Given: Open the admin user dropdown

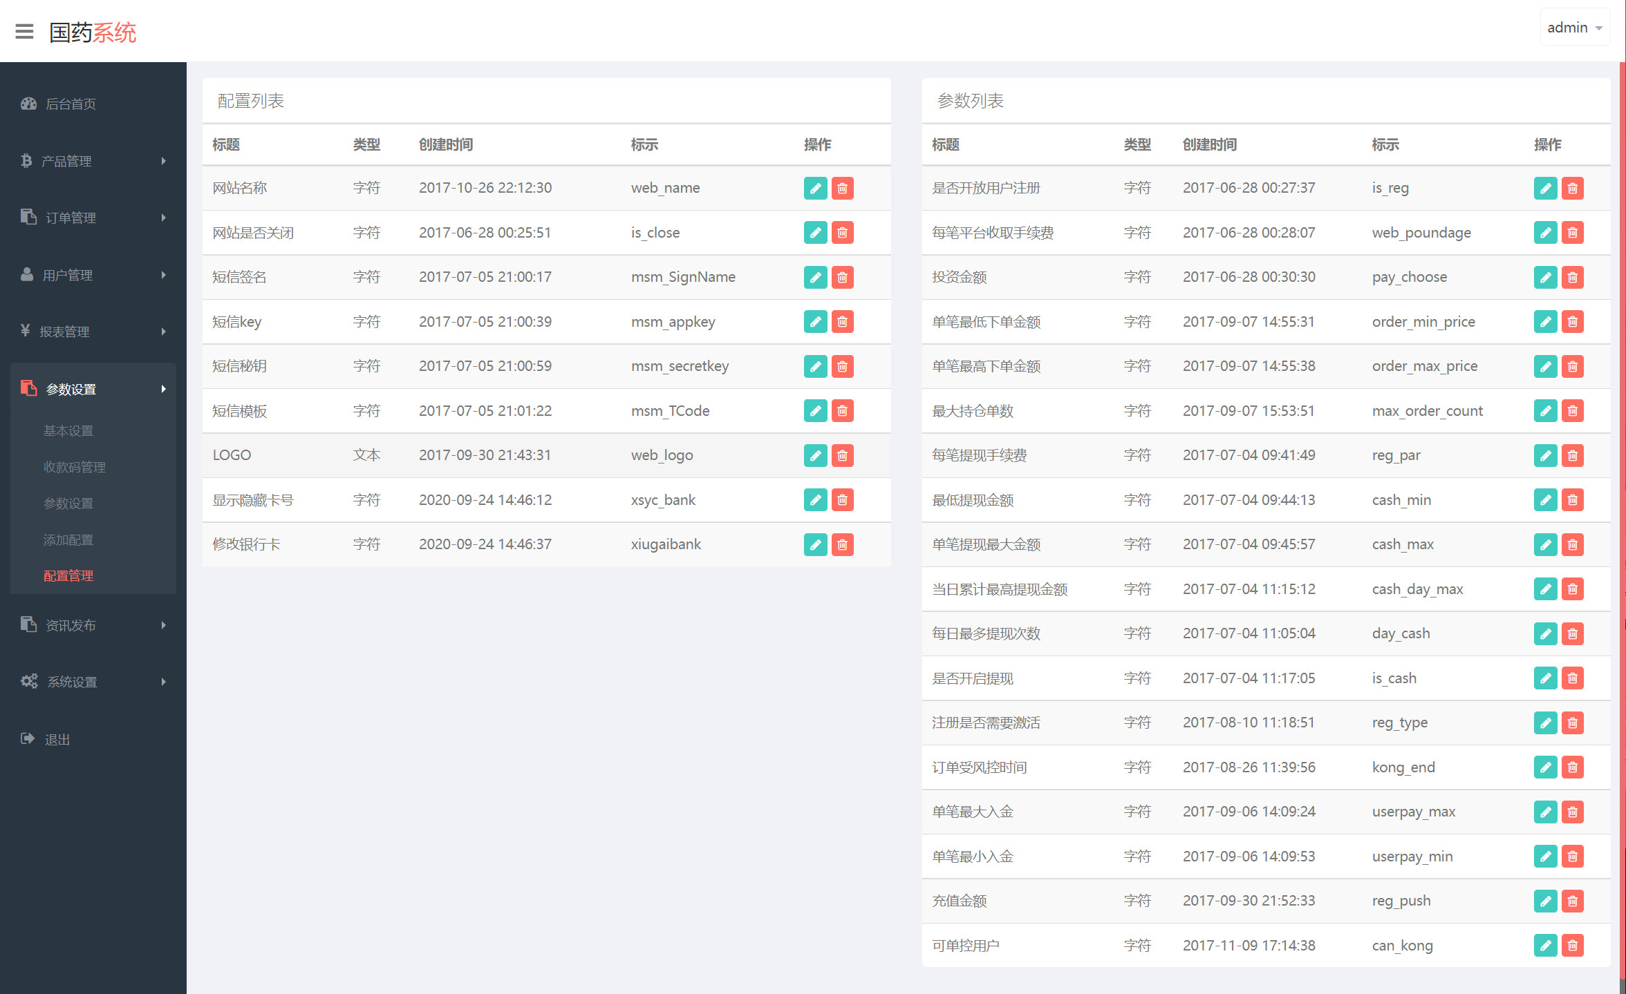Looking at the screenshot, I should click(x=1575, y=28).
